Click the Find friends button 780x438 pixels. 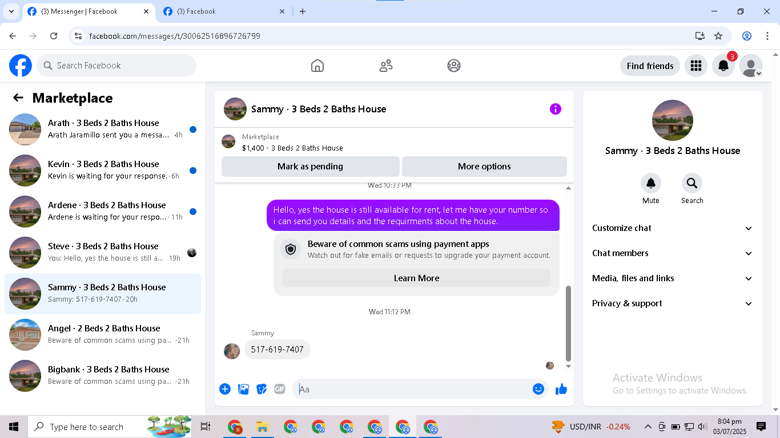[x=650, y=66]
